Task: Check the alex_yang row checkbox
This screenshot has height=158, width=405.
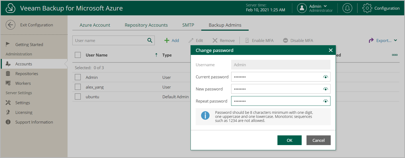Action: pyautogui.click(x=78, y=87)
